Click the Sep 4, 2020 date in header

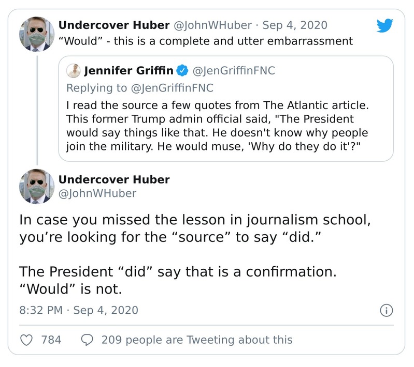(x=294, y=25)
